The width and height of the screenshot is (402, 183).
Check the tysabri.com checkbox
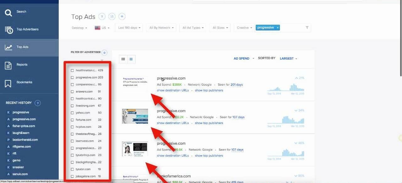[x=72, y=169]
